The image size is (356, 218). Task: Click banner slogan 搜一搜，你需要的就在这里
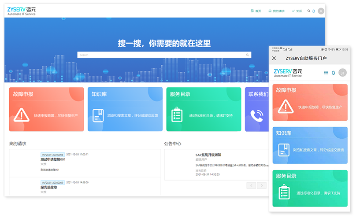pos(164,43)
